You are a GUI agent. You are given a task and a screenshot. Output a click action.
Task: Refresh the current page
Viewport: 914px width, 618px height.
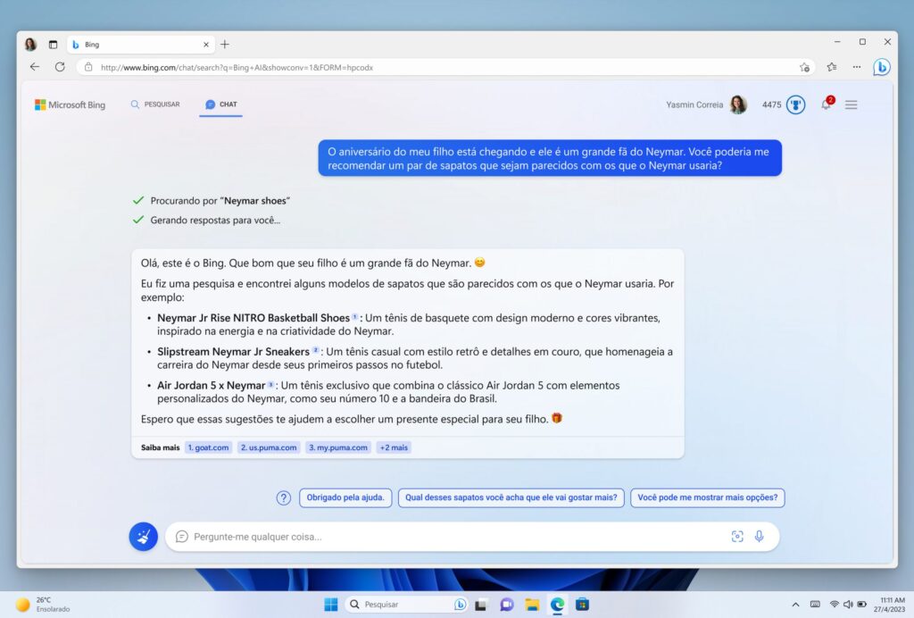click(60, 67)
